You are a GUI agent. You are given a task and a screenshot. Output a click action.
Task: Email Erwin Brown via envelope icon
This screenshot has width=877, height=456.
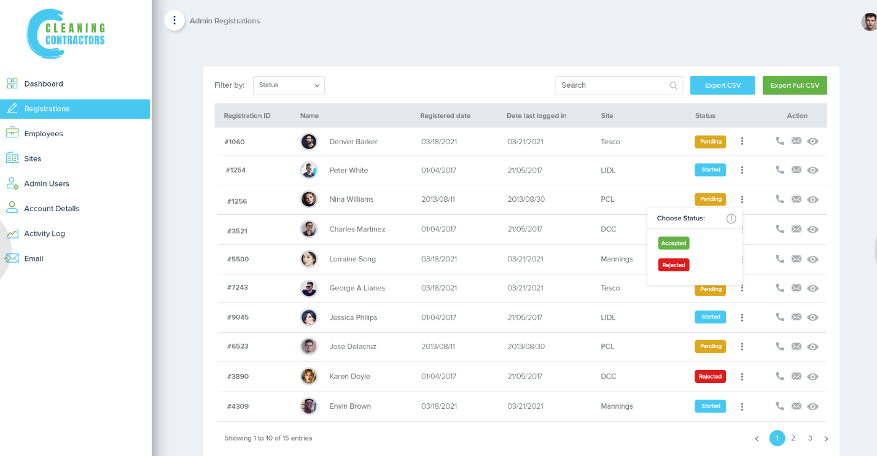(797, 406)
